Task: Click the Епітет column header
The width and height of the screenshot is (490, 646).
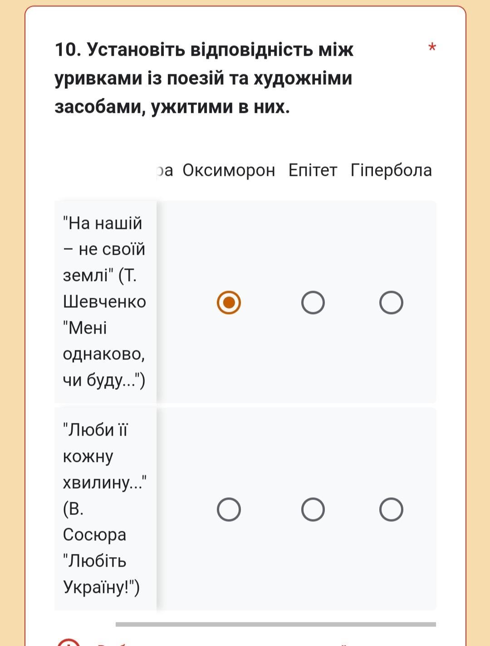Action: [313, 170]
